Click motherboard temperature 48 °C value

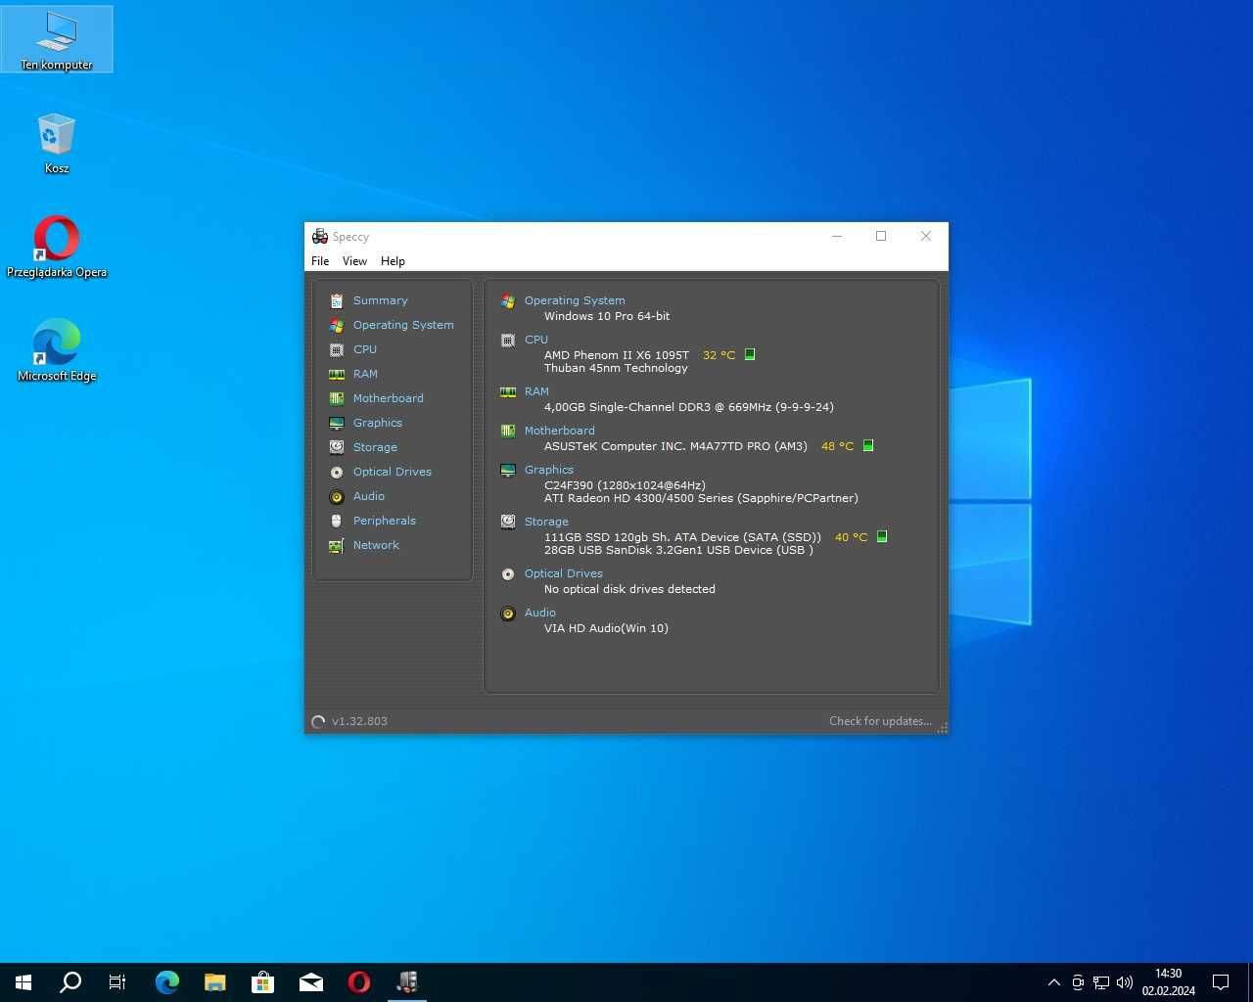pos(837,446)
